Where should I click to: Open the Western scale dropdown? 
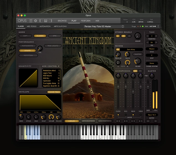click(x=152, y=49)
